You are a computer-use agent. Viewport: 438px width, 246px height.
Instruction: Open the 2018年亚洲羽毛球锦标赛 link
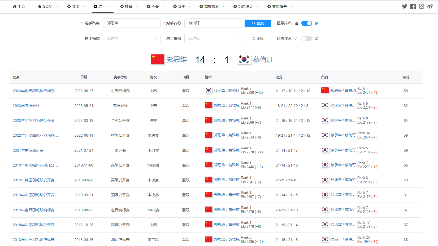click(34, 240)
